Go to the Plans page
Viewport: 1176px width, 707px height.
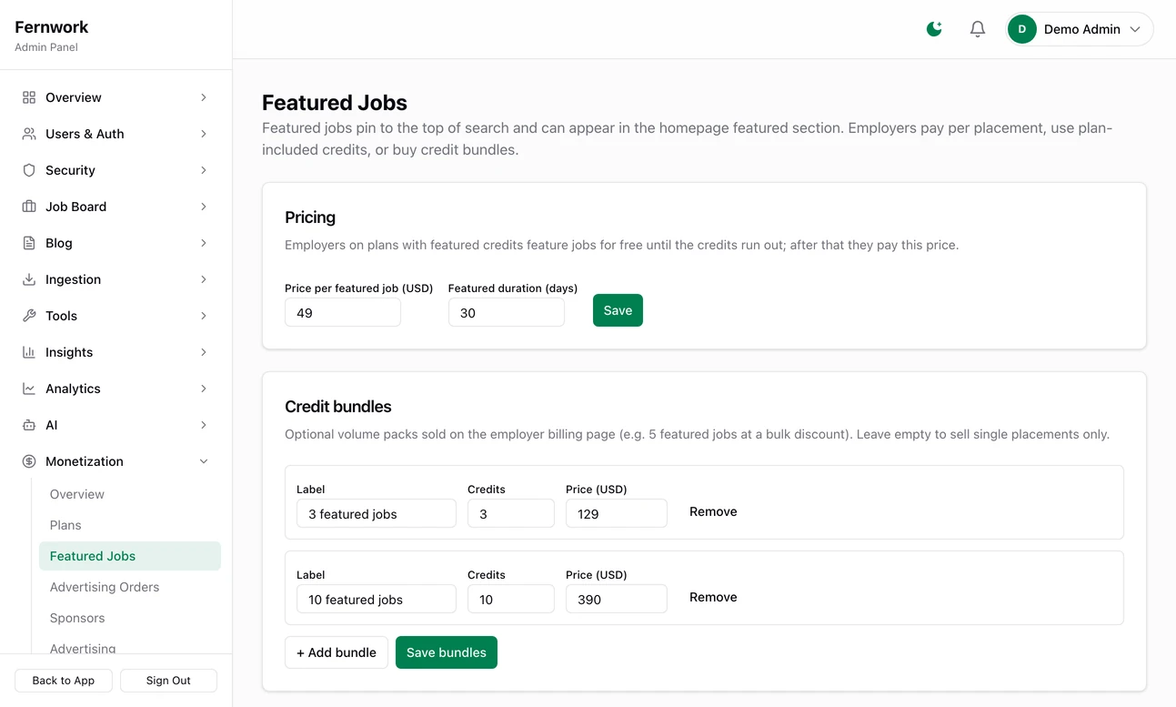(130, 525)
